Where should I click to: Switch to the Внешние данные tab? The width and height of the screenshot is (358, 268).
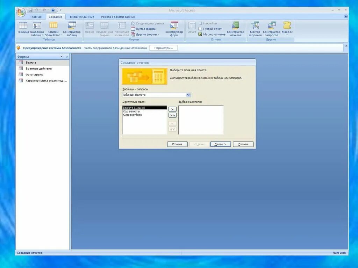point(81,16)
